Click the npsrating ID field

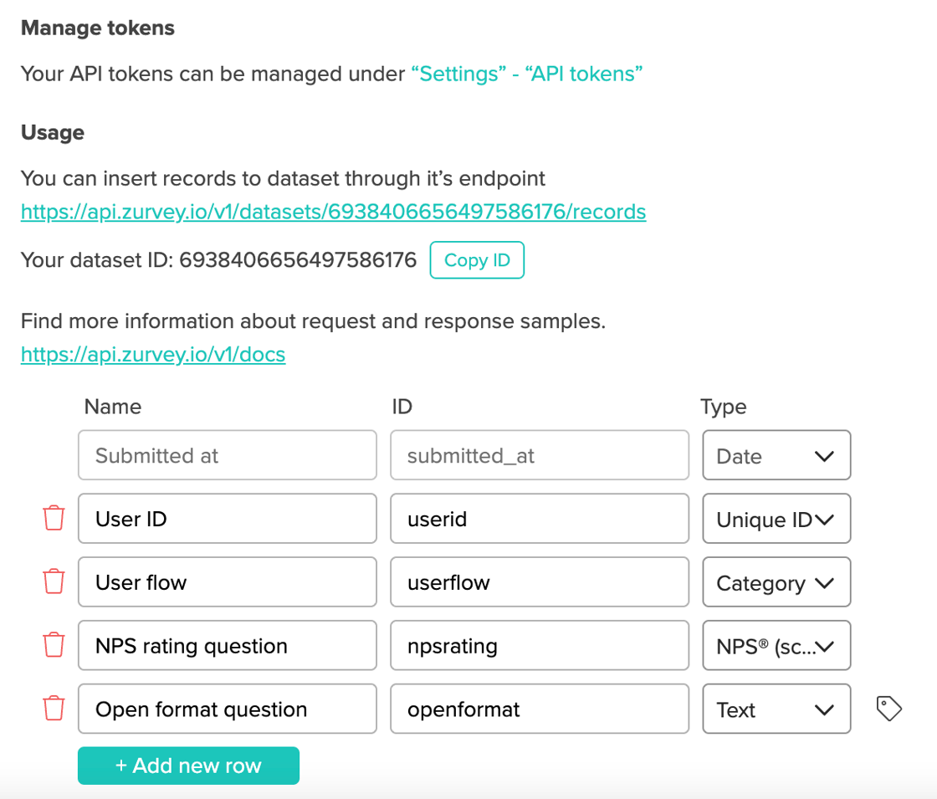point(539,645)
